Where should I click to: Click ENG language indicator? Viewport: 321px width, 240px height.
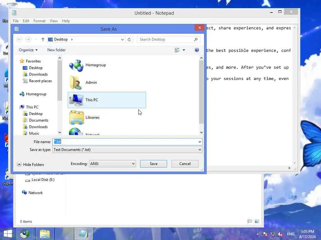pos(291,234)
